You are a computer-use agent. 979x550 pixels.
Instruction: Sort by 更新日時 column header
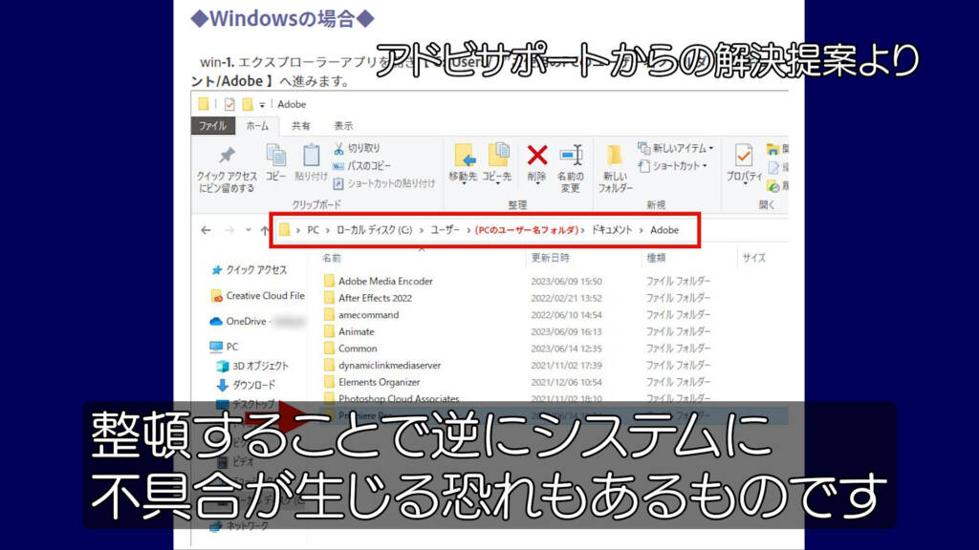(x=550, y=258)
